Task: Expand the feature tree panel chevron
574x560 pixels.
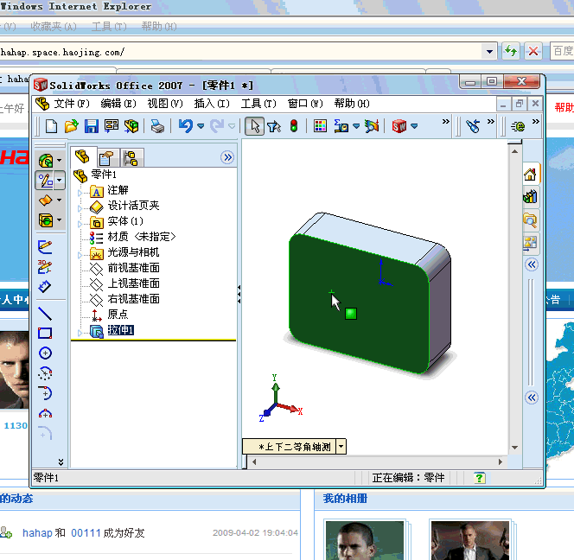Action: (227, 157)
